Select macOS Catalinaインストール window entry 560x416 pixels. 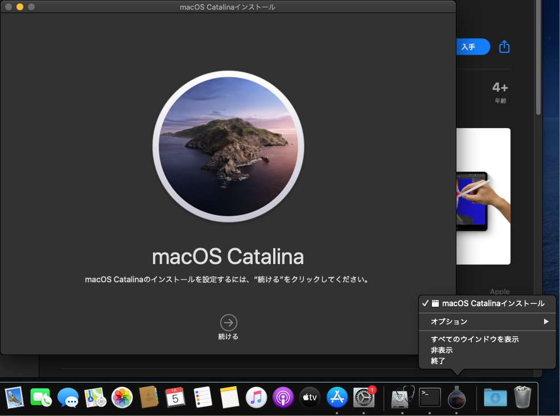point(487,303)
